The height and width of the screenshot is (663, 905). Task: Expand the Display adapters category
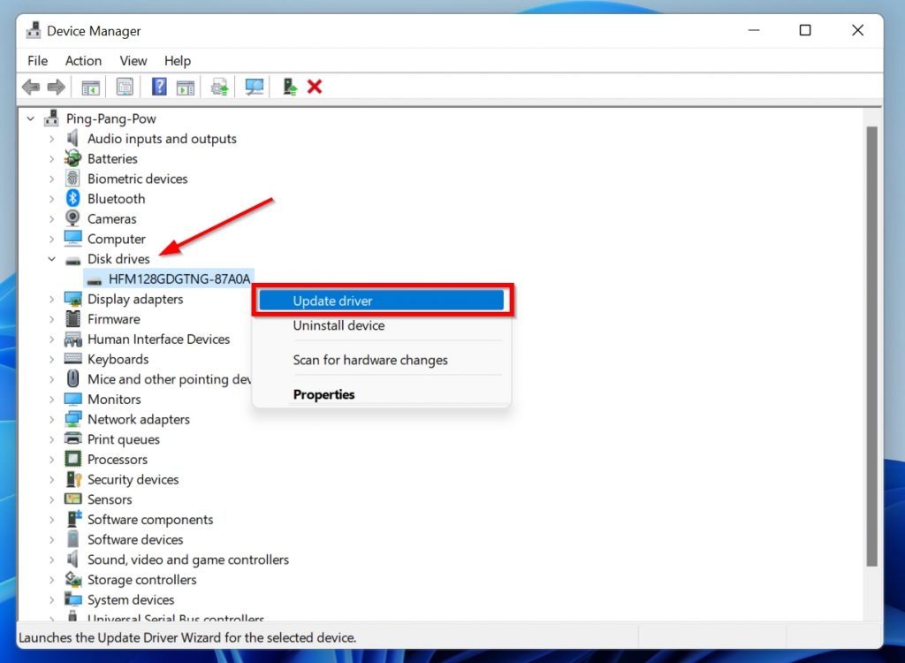click(x=51, y=299)
